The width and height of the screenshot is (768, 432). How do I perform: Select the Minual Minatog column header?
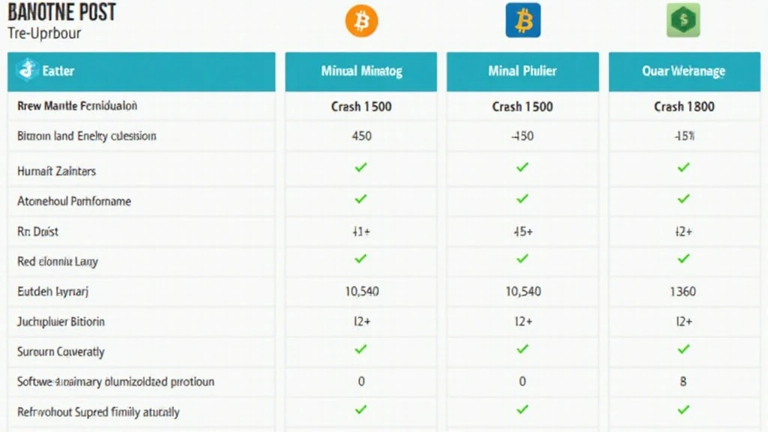click(361, 71)
